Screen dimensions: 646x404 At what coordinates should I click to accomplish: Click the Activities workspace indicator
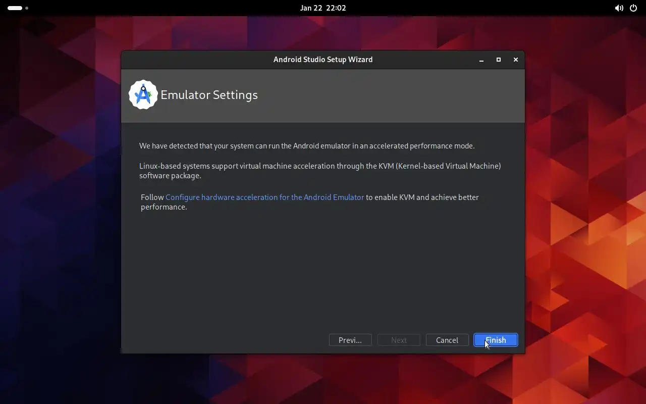[18, 8]
